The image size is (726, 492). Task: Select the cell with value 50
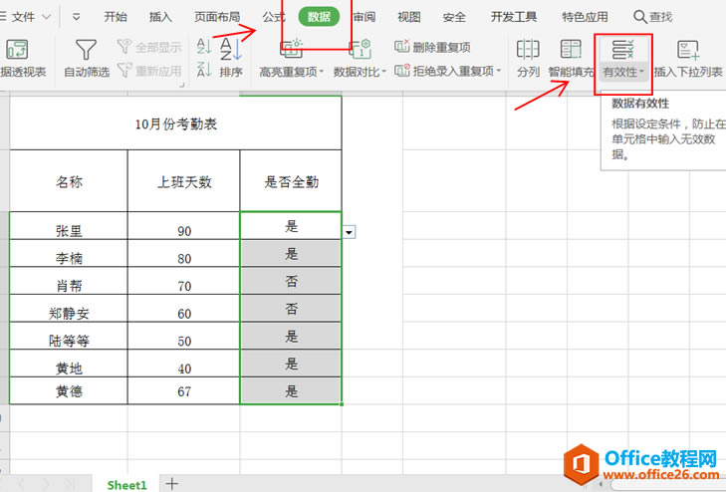click(184, 336)
